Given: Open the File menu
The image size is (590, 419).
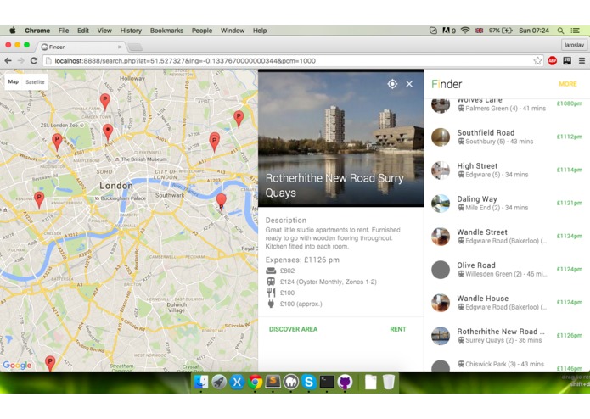Looking at the screenshot, I should [64, 31].
